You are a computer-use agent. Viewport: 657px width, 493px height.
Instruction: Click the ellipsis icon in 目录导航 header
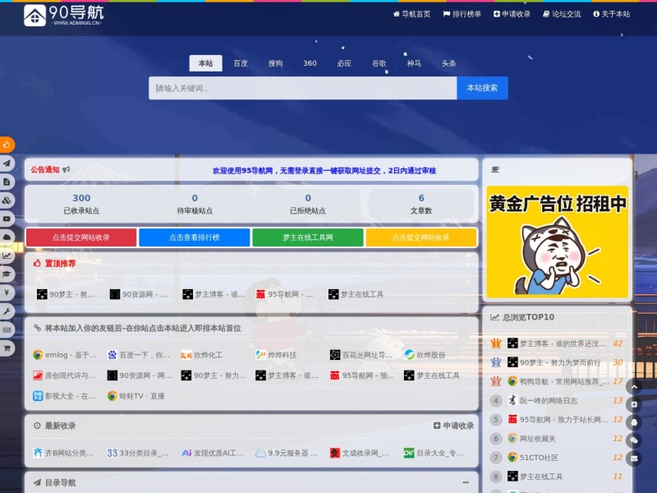click(x=466, y=482)
